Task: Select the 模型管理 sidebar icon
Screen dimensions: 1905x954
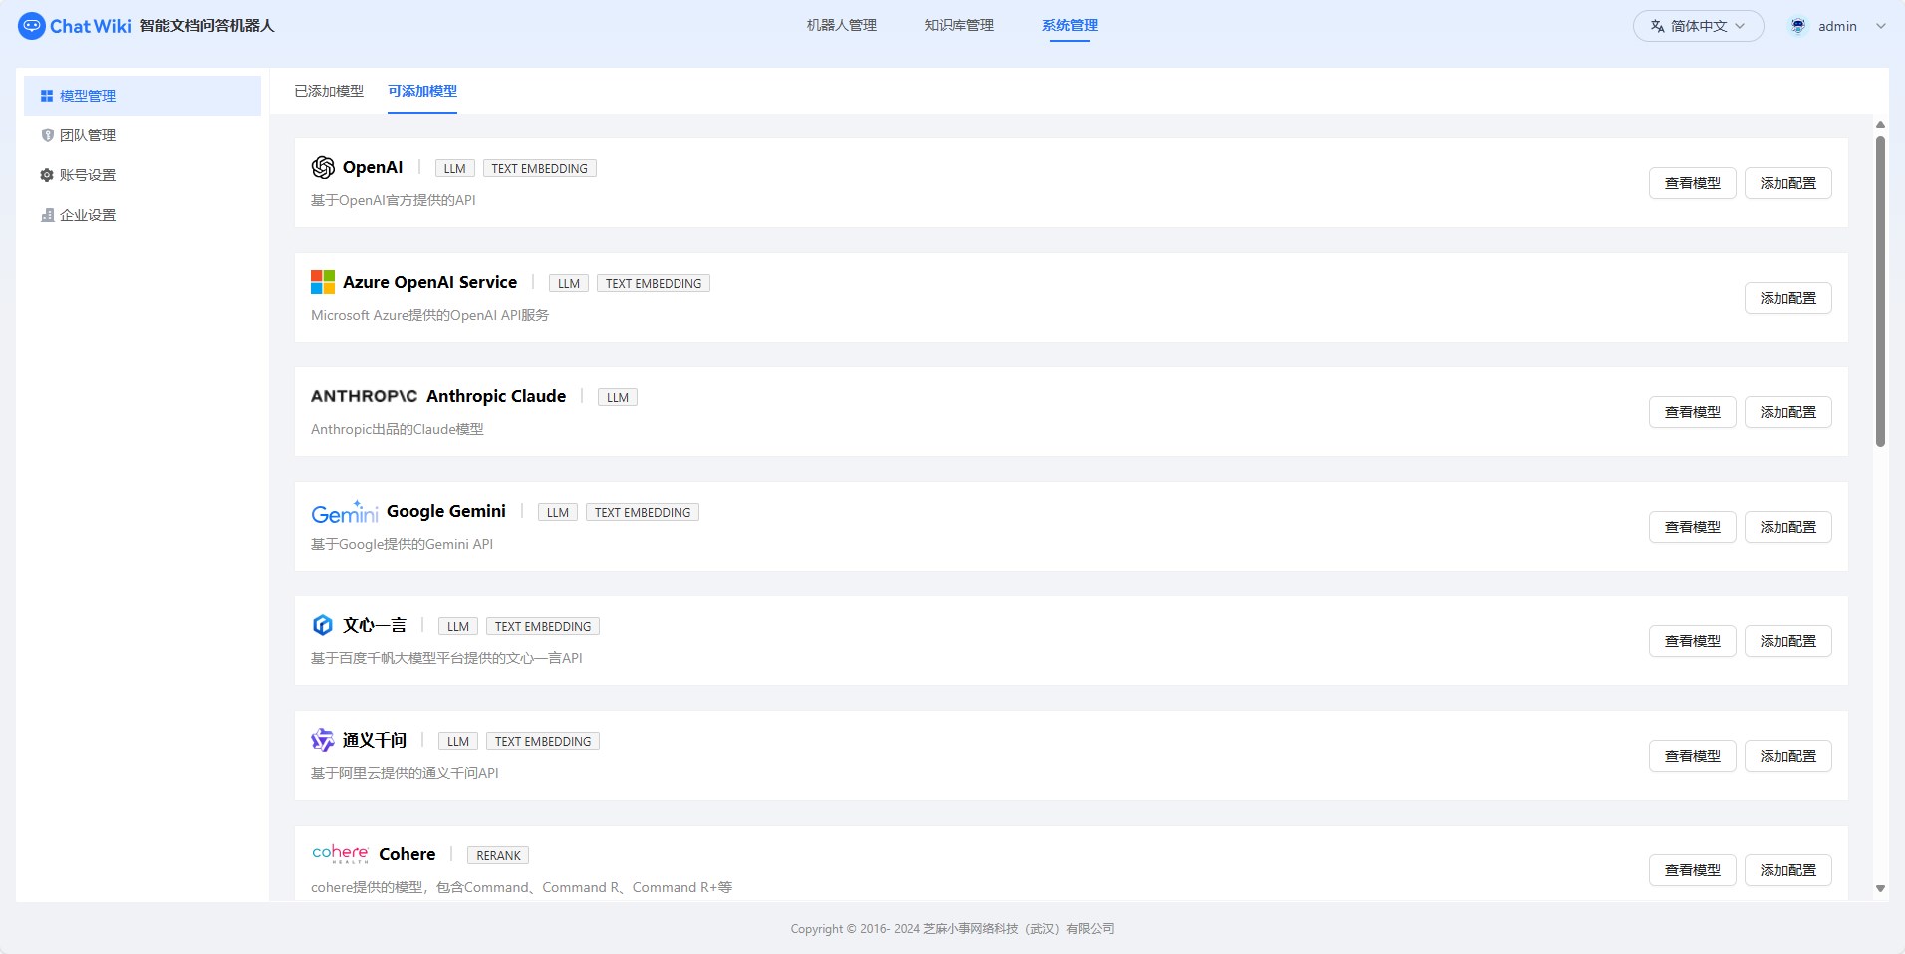Action: click(47, 95)
